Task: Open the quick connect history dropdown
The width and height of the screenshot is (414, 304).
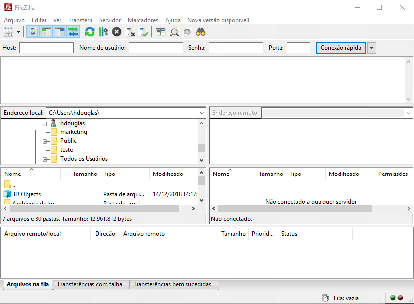Action: pos(372,48)
